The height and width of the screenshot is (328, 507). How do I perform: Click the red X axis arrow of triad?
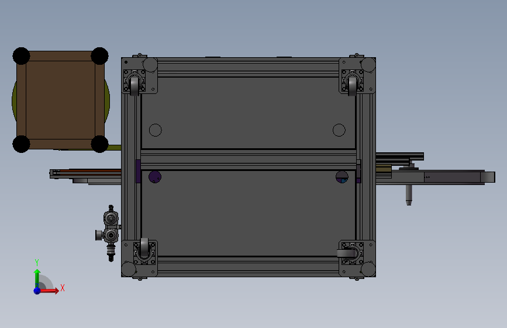point(50,291)
